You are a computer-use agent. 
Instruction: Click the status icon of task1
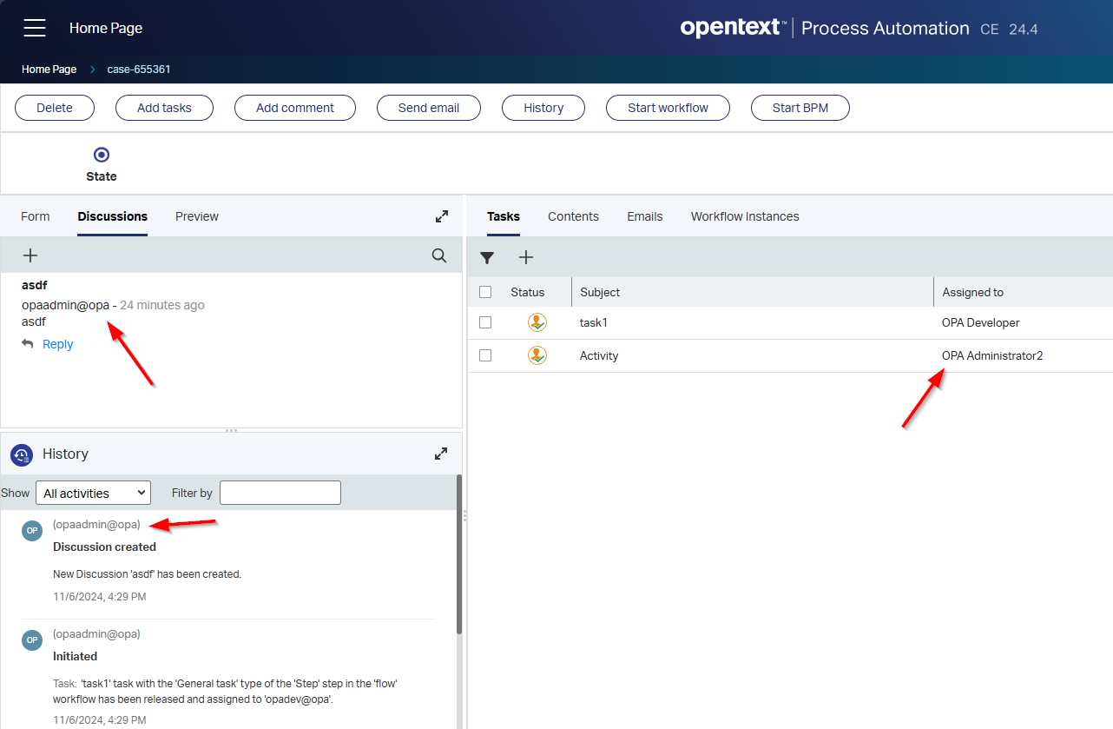pos(537,322)
